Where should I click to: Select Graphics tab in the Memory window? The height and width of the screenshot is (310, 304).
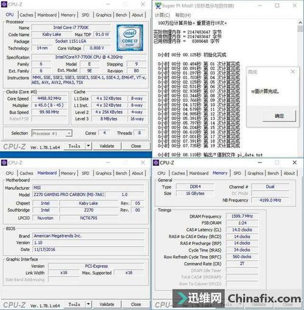pyautogui.click(x=255, y=173)
